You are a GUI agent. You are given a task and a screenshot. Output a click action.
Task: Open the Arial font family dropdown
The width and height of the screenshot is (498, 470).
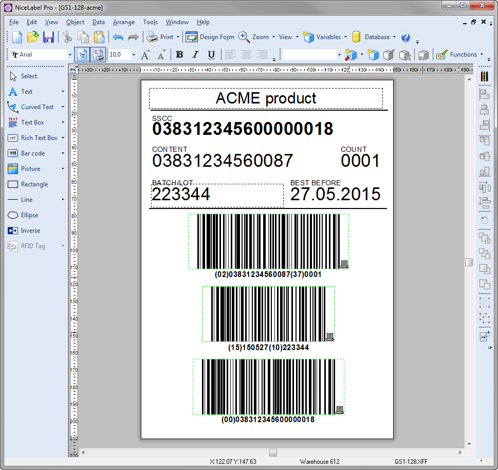tap(70, 54)
